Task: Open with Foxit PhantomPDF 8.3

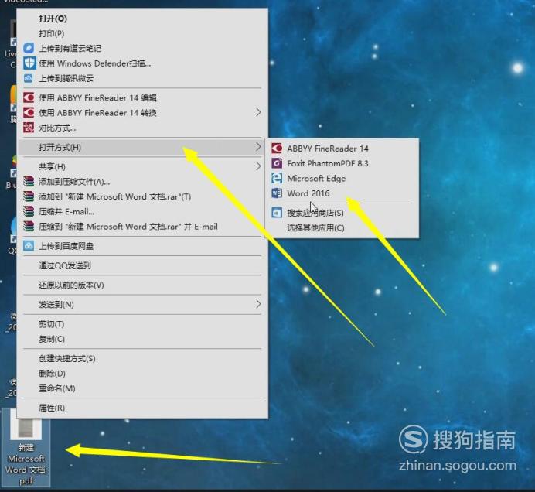Action: pos(342,163)
